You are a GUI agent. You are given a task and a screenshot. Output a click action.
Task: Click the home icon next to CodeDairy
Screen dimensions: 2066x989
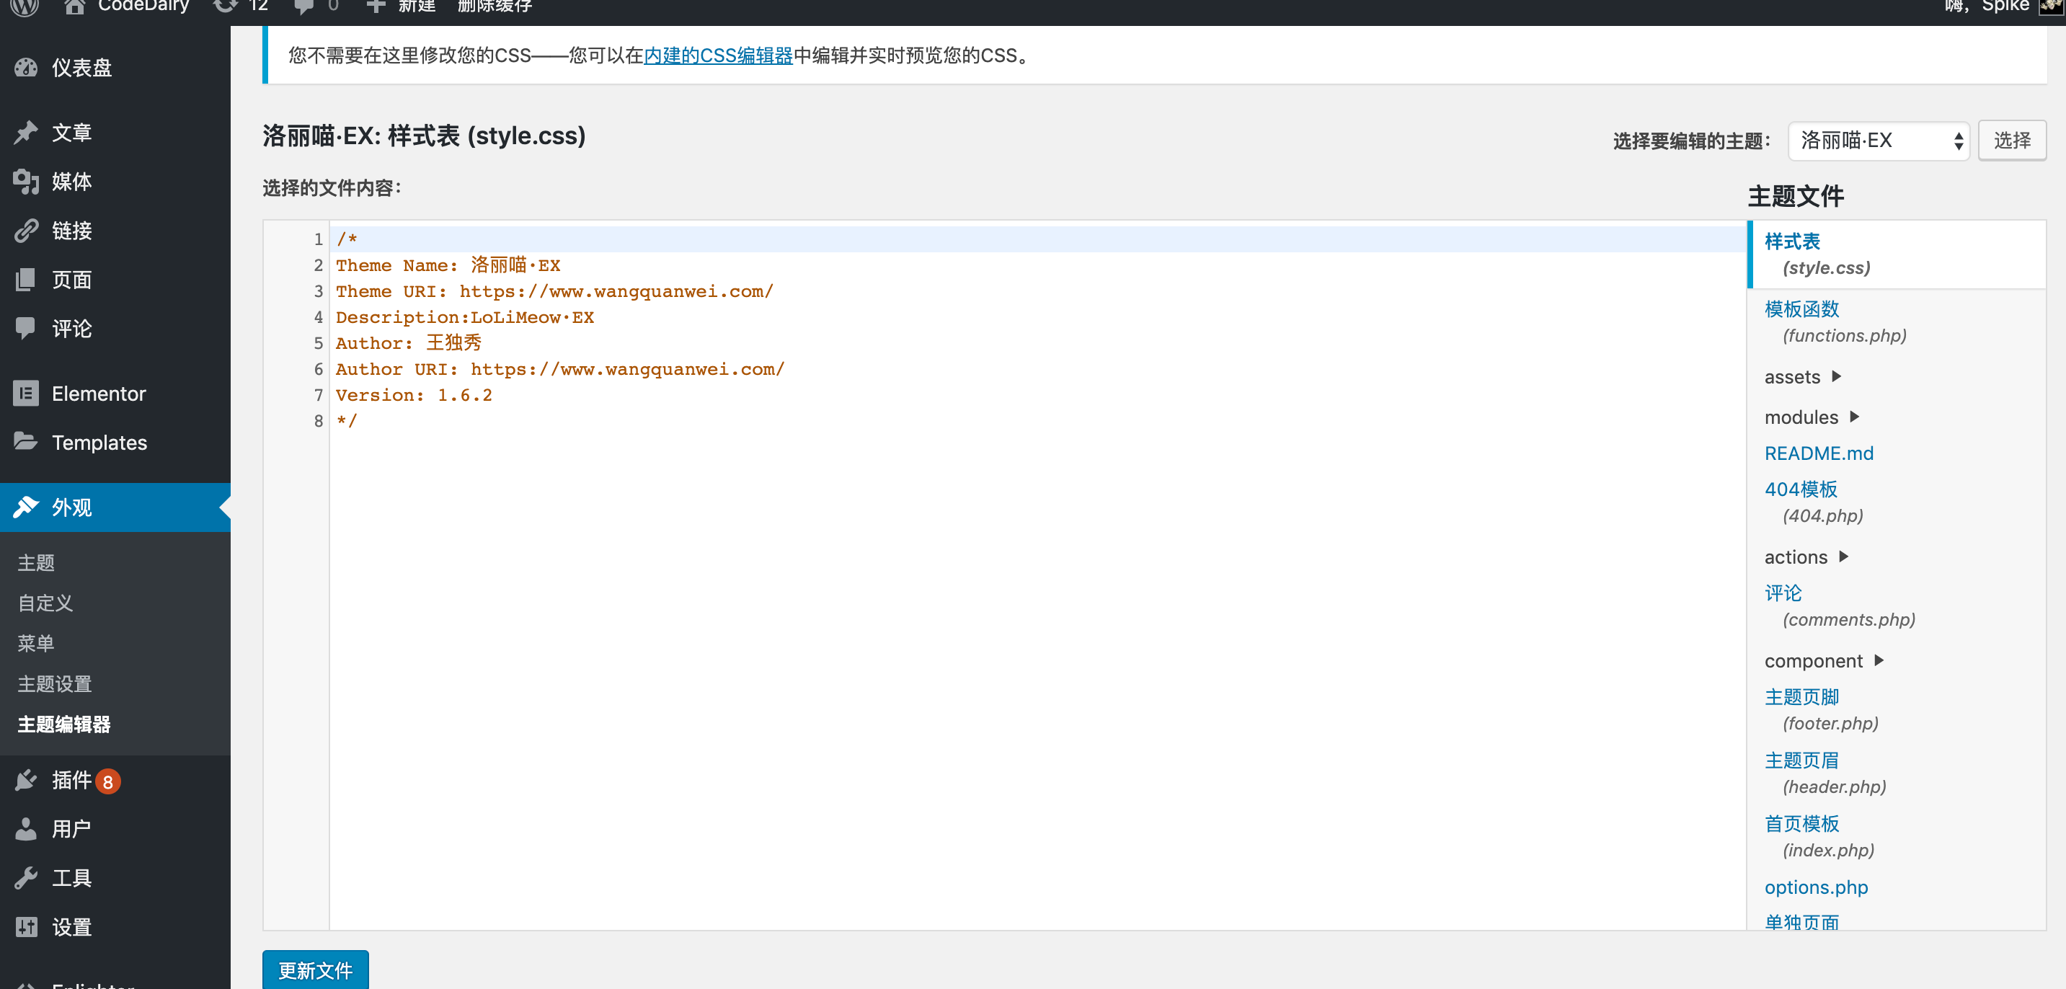74,6
